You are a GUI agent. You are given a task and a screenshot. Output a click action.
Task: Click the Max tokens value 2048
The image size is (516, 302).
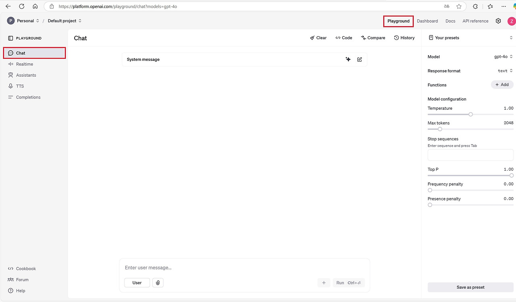508,123
